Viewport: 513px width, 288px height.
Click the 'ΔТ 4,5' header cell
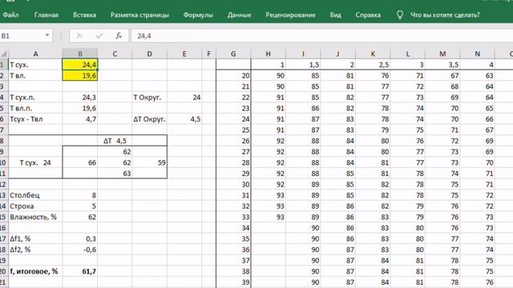(x=115, y=141)
